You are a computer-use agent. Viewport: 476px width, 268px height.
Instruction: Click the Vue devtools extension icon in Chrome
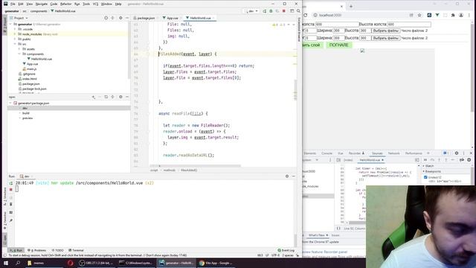437,15
